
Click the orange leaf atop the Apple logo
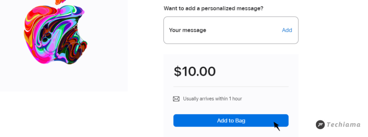[61, 2]
